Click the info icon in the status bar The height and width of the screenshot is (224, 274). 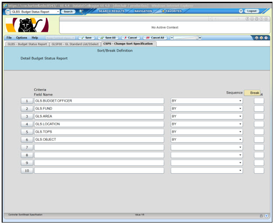[266, 216]
